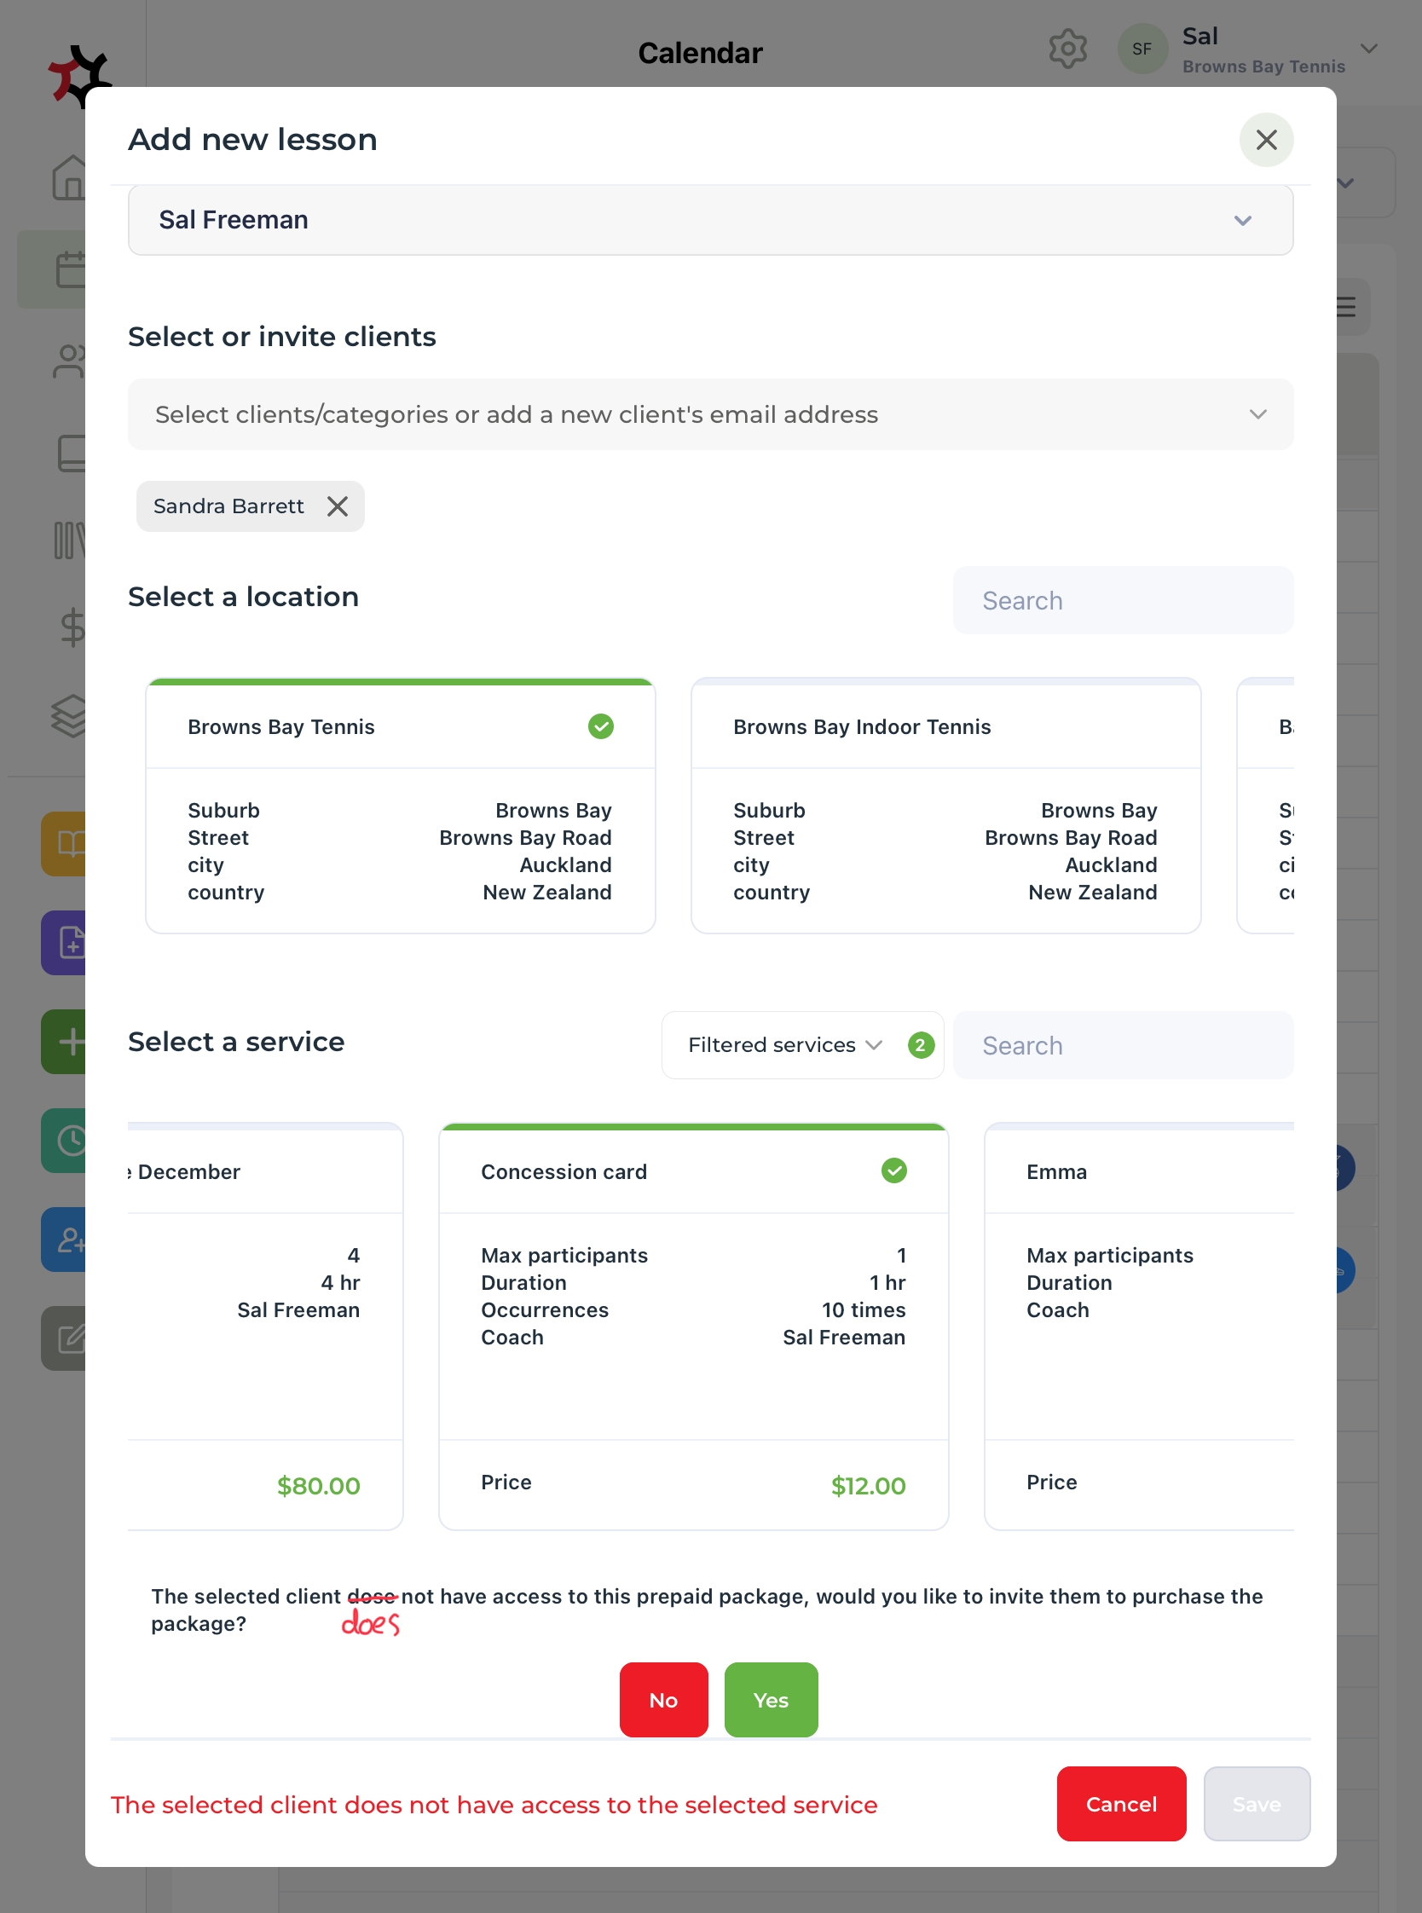Click the SF user avatar
This screenshot has height=1913, width=1422.
1142,49
